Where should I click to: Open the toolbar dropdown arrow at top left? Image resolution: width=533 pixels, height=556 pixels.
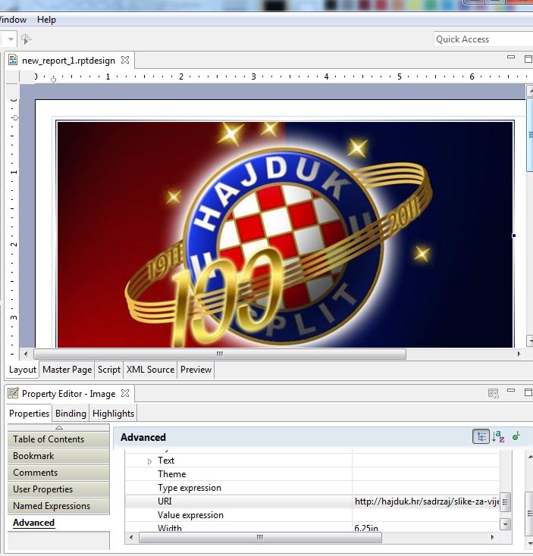click(x=11, y=39)
